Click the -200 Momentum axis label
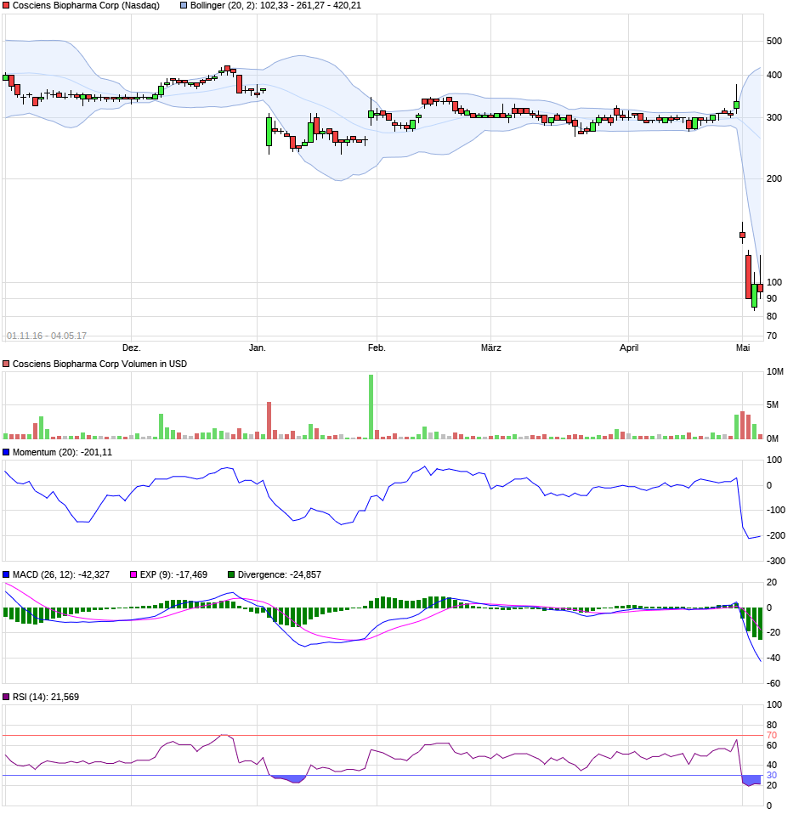This screenshot has height=814, width=799. (x=776, y=536)
